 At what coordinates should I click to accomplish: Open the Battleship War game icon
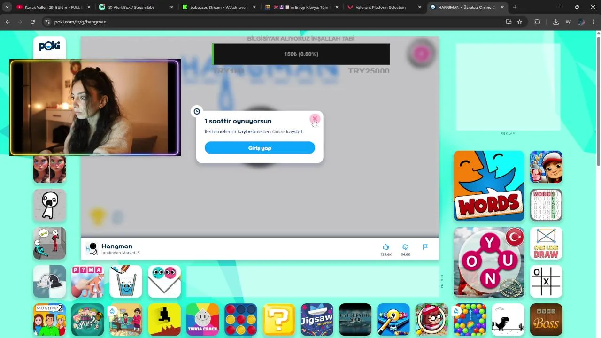(x=355, y=319)
